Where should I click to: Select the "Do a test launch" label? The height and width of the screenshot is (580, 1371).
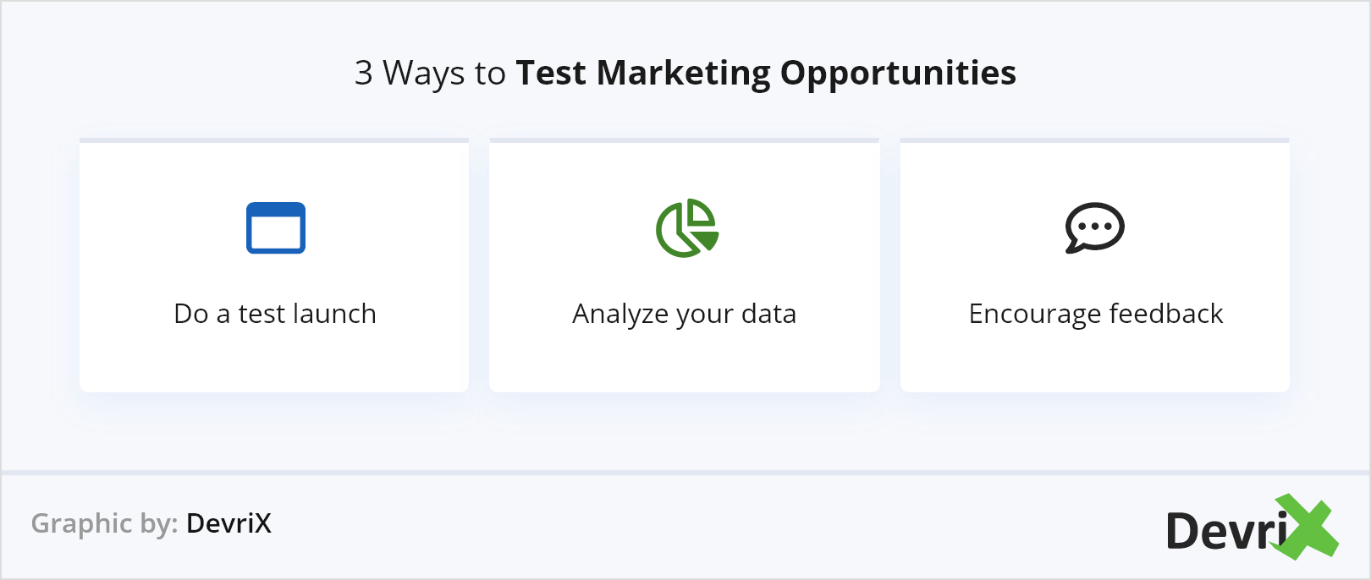[275, 314]
